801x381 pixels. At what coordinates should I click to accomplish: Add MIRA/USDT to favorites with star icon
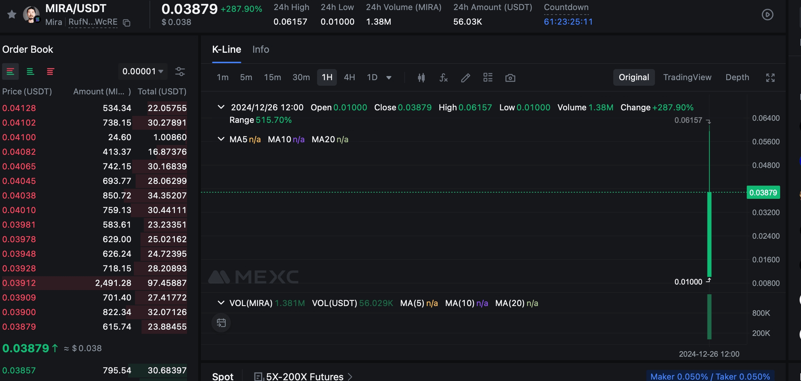coord(12,14)
